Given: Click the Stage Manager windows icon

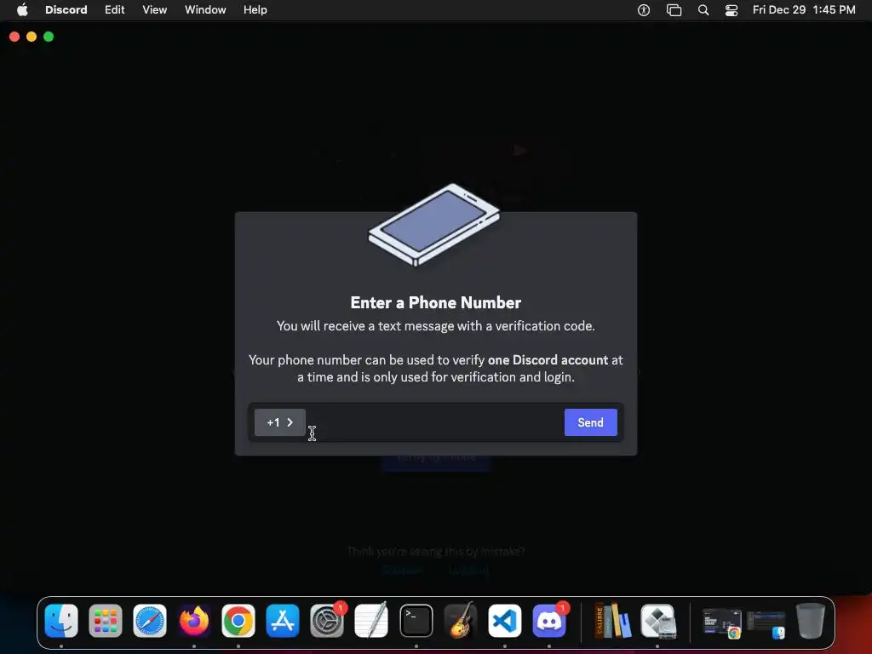Looking at the screenshot, I should click(x=674, y=10).
